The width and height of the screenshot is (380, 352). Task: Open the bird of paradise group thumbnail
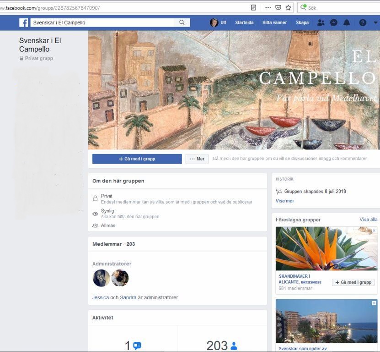pyautogui.click(x=326, y=248)
